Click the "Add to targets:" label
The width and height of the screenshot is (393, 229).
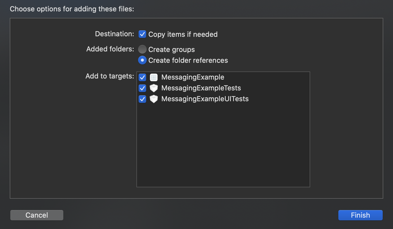110,76
